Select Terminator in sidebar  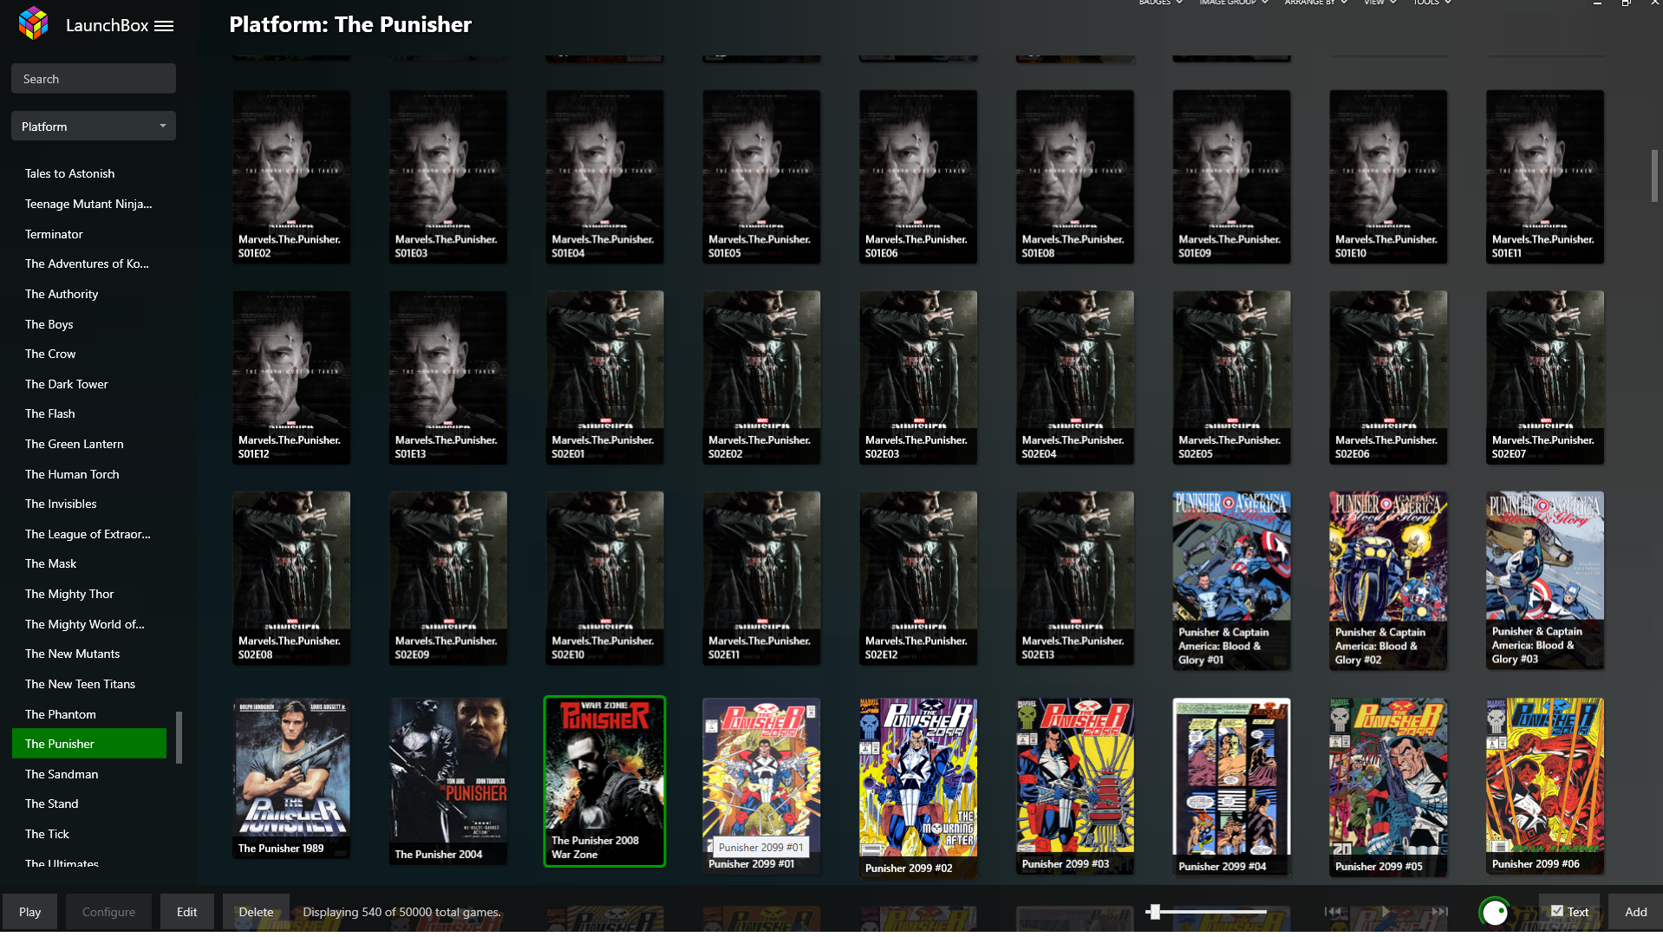pos(89,235)
